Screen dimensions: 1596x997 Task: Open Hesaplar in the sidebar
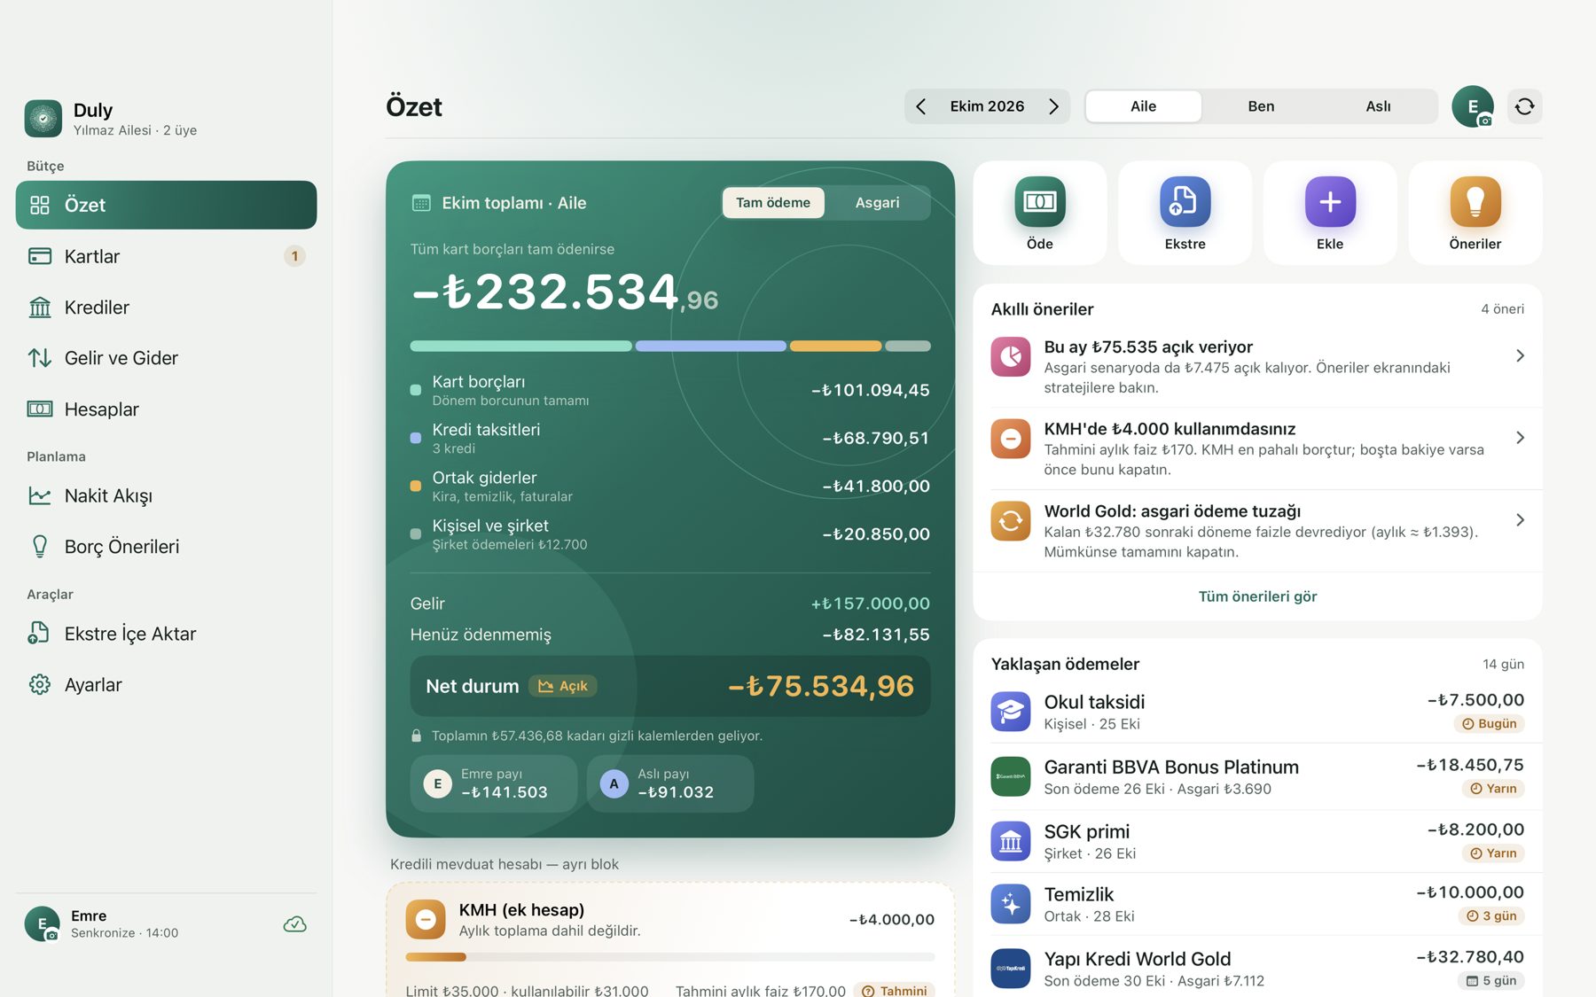pos(166,409)
